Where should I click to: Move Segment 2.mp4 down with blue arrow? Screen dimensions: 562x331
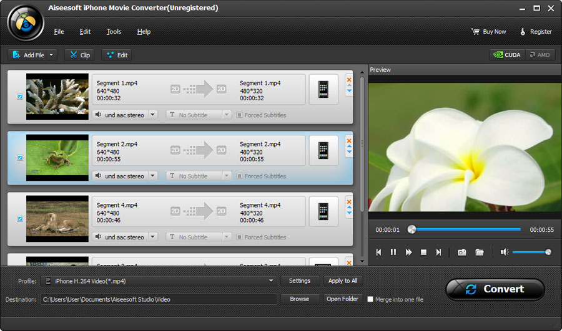tap(349, 151)
